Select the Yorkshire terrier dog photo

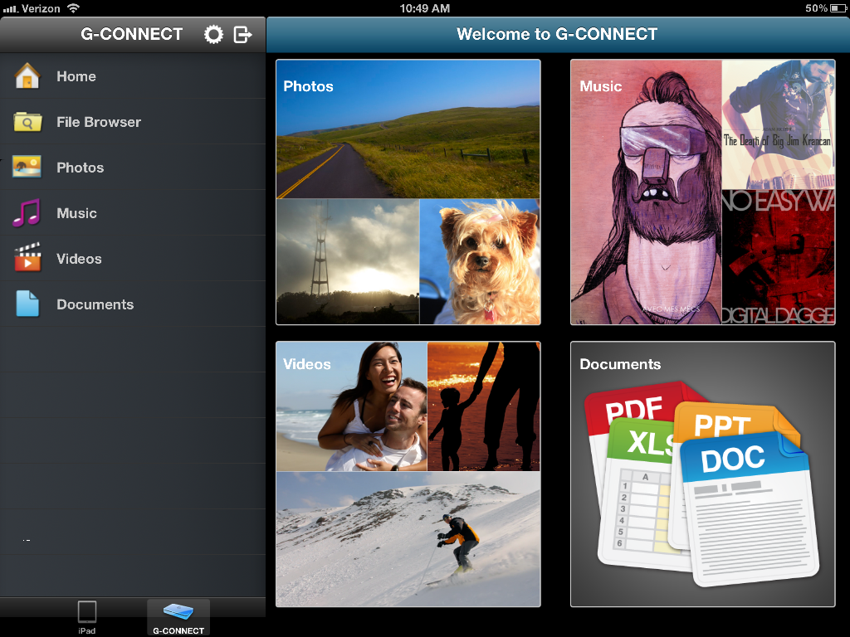[x=480, y=261]
